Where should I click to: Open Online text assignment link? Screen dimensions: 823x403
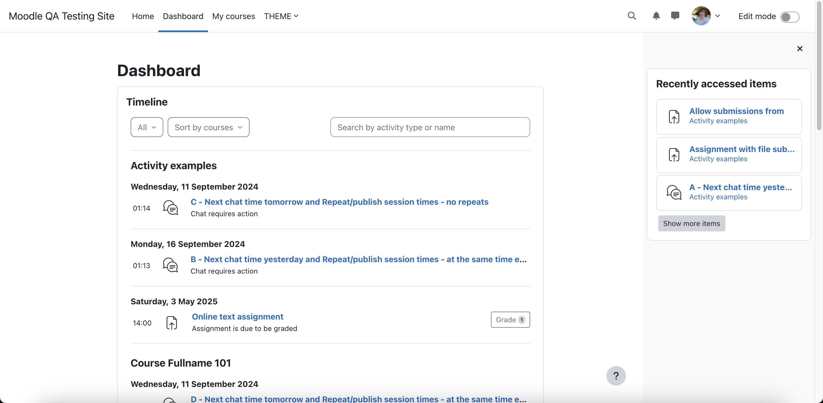point(237,317)
